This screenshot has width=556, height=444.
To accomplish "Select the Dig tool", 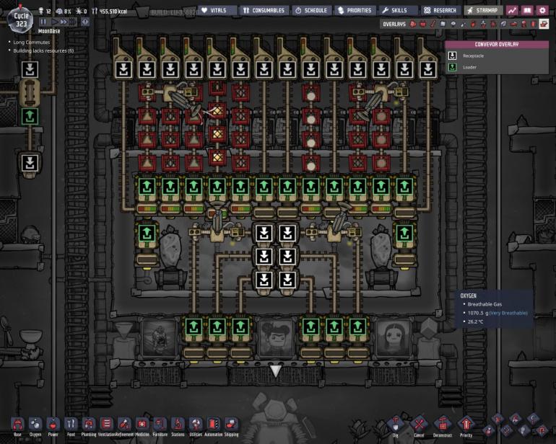I will pos(396,425).
